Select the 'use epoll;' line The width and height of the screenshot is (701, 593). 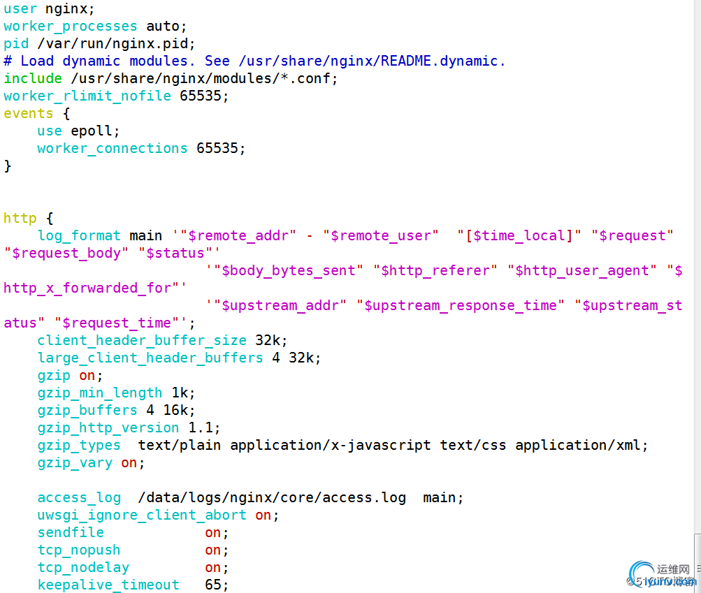pyautogui.click(x=79, y=131)
